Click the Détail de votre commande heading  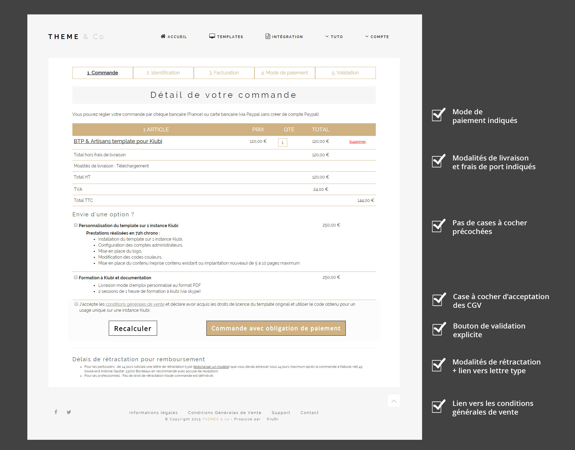click(x=224, y=95)
